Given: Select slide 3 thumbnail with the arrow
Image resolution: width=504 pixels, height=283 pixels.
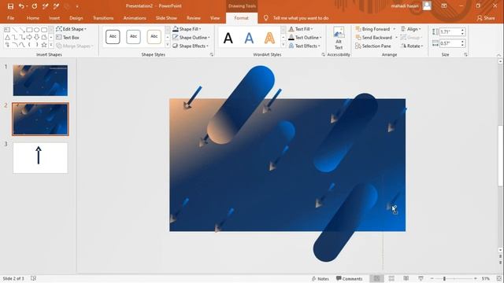Looking at the screenshot, I should (x=40, y=158).
